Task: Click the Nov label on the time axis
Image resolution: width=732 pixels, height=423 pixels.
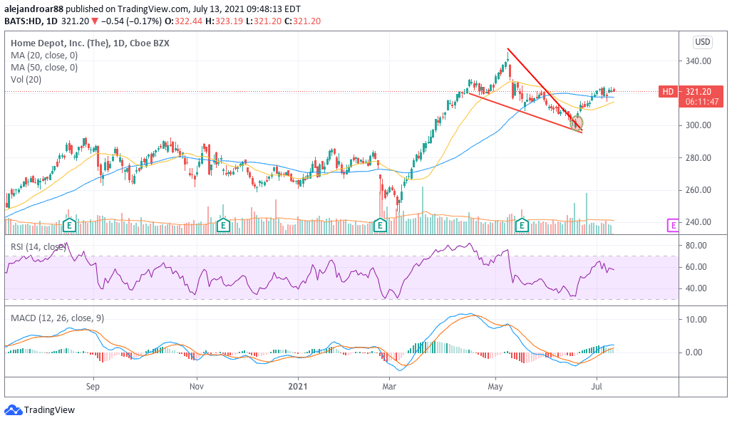Action: (x=197, y=387)
